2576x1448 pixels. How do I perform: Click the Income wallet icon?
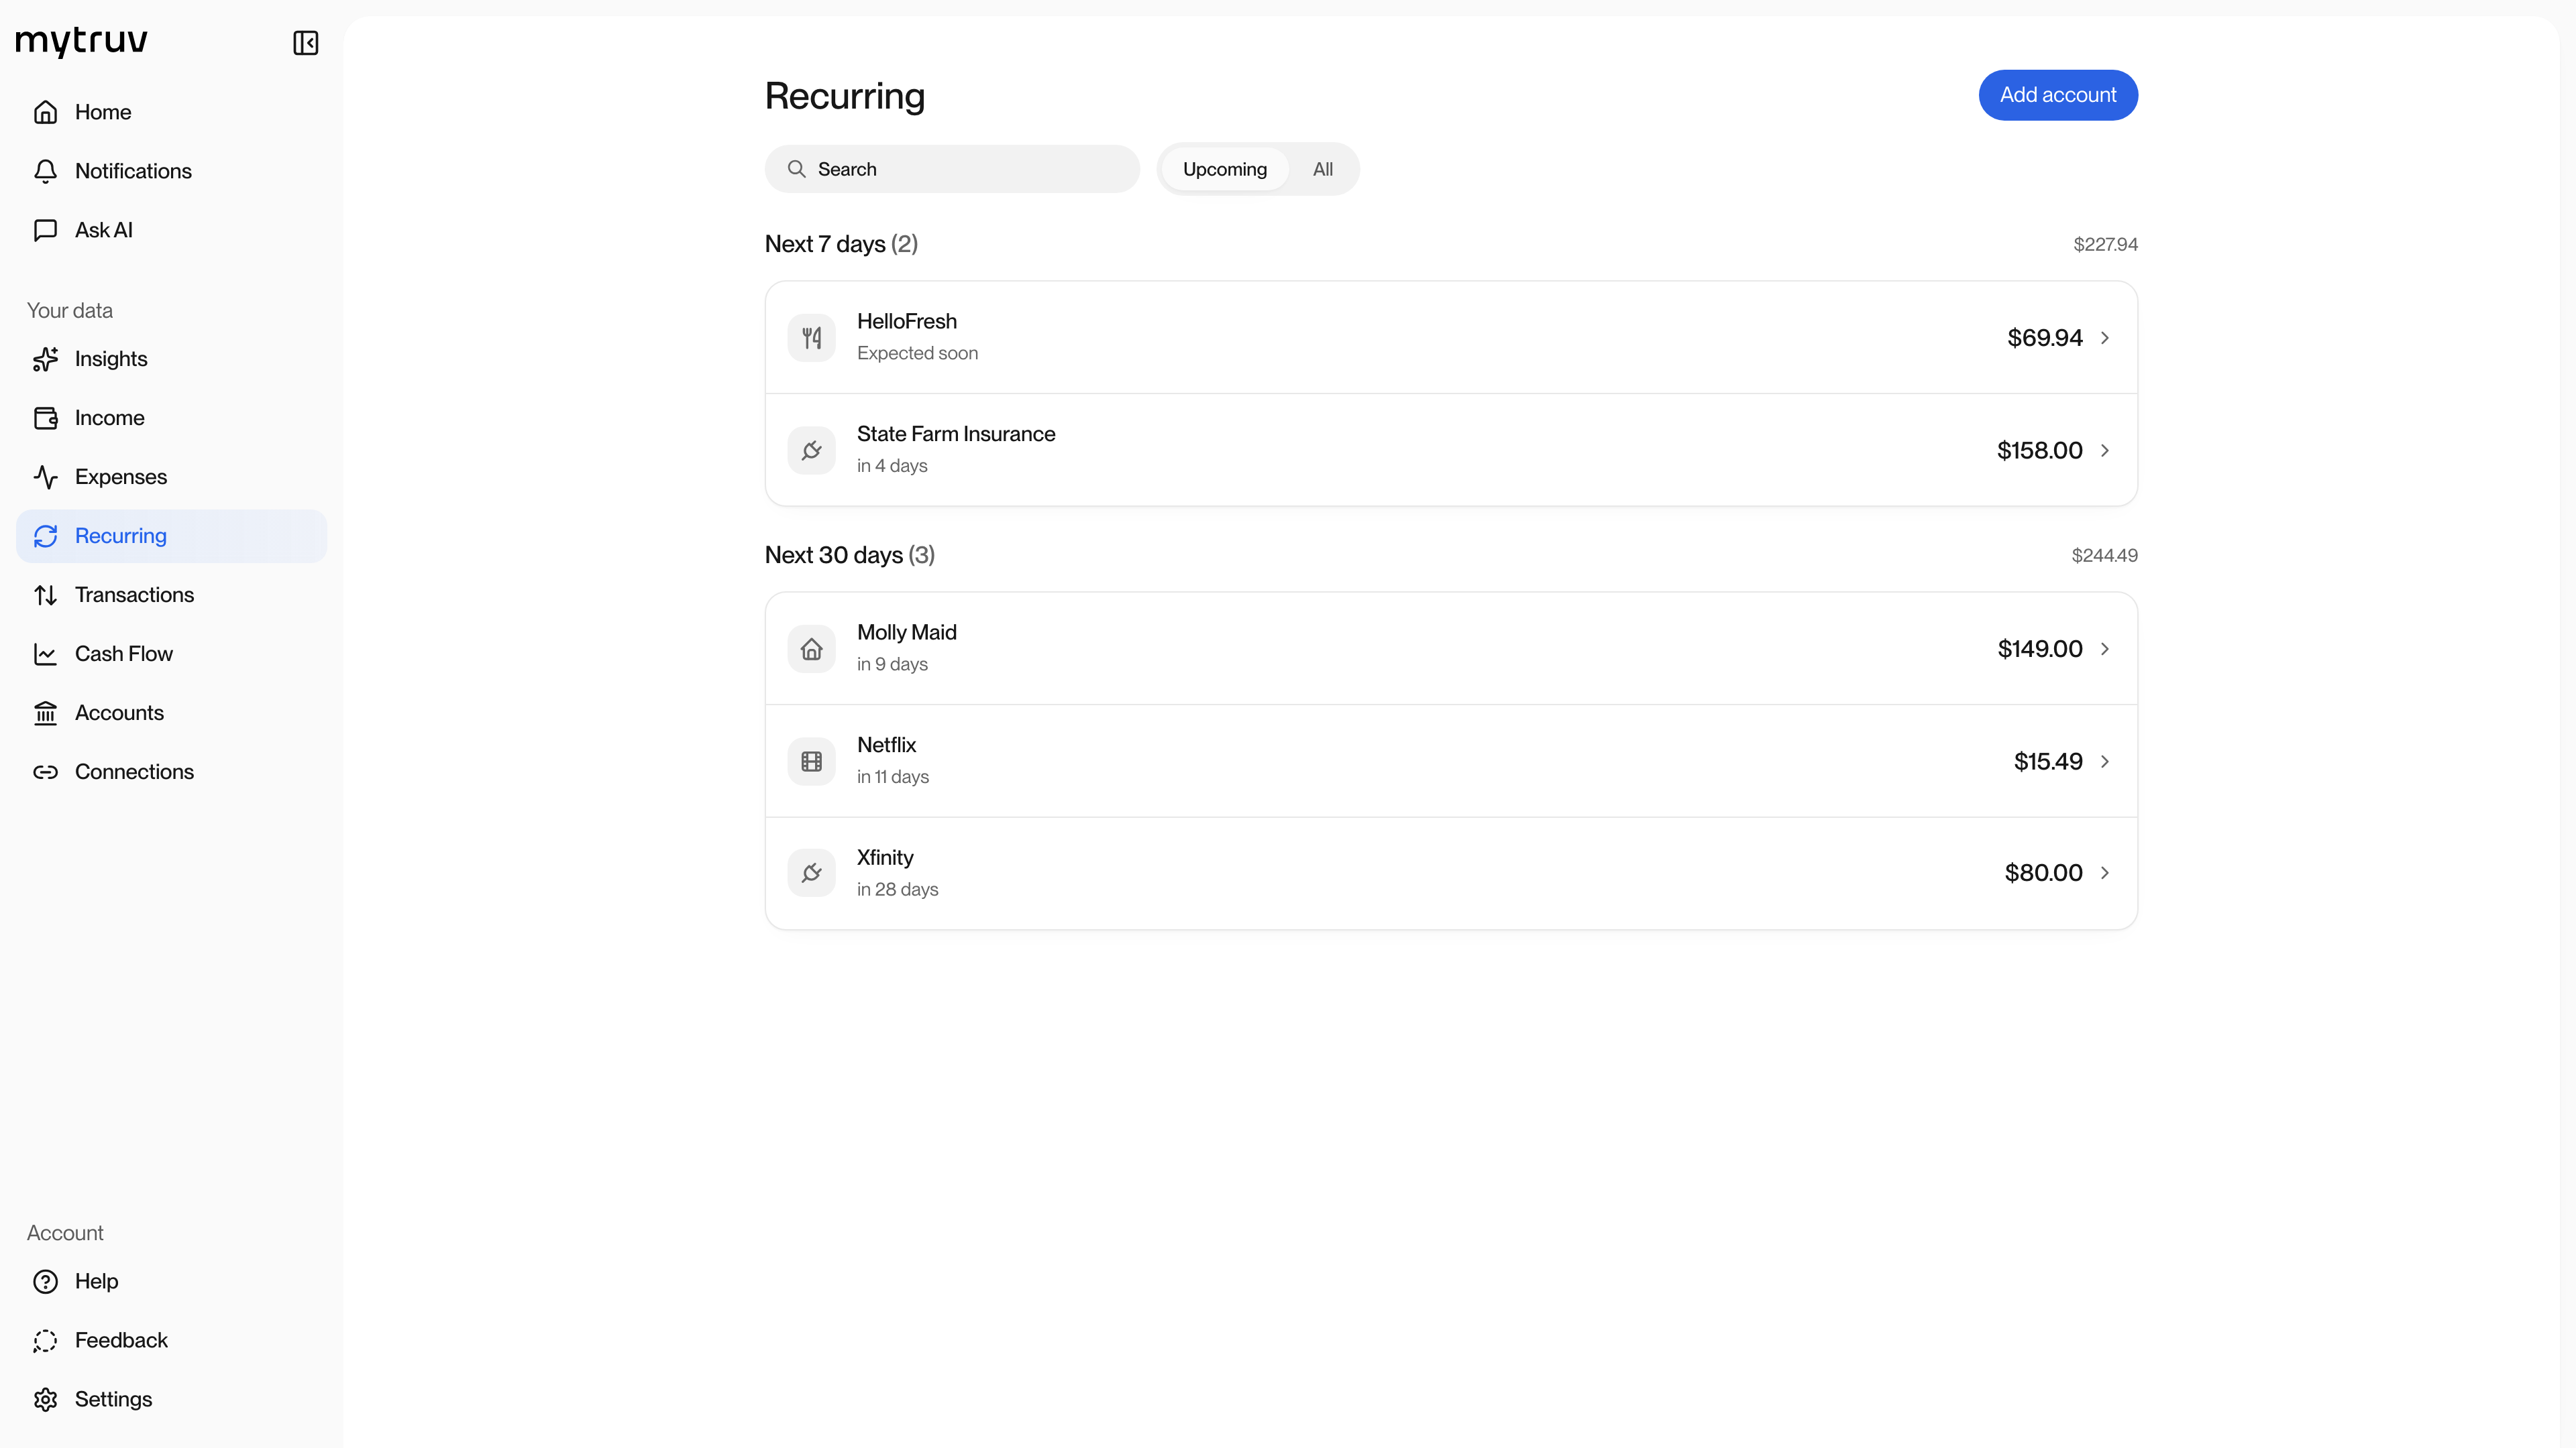pos(45,418)
